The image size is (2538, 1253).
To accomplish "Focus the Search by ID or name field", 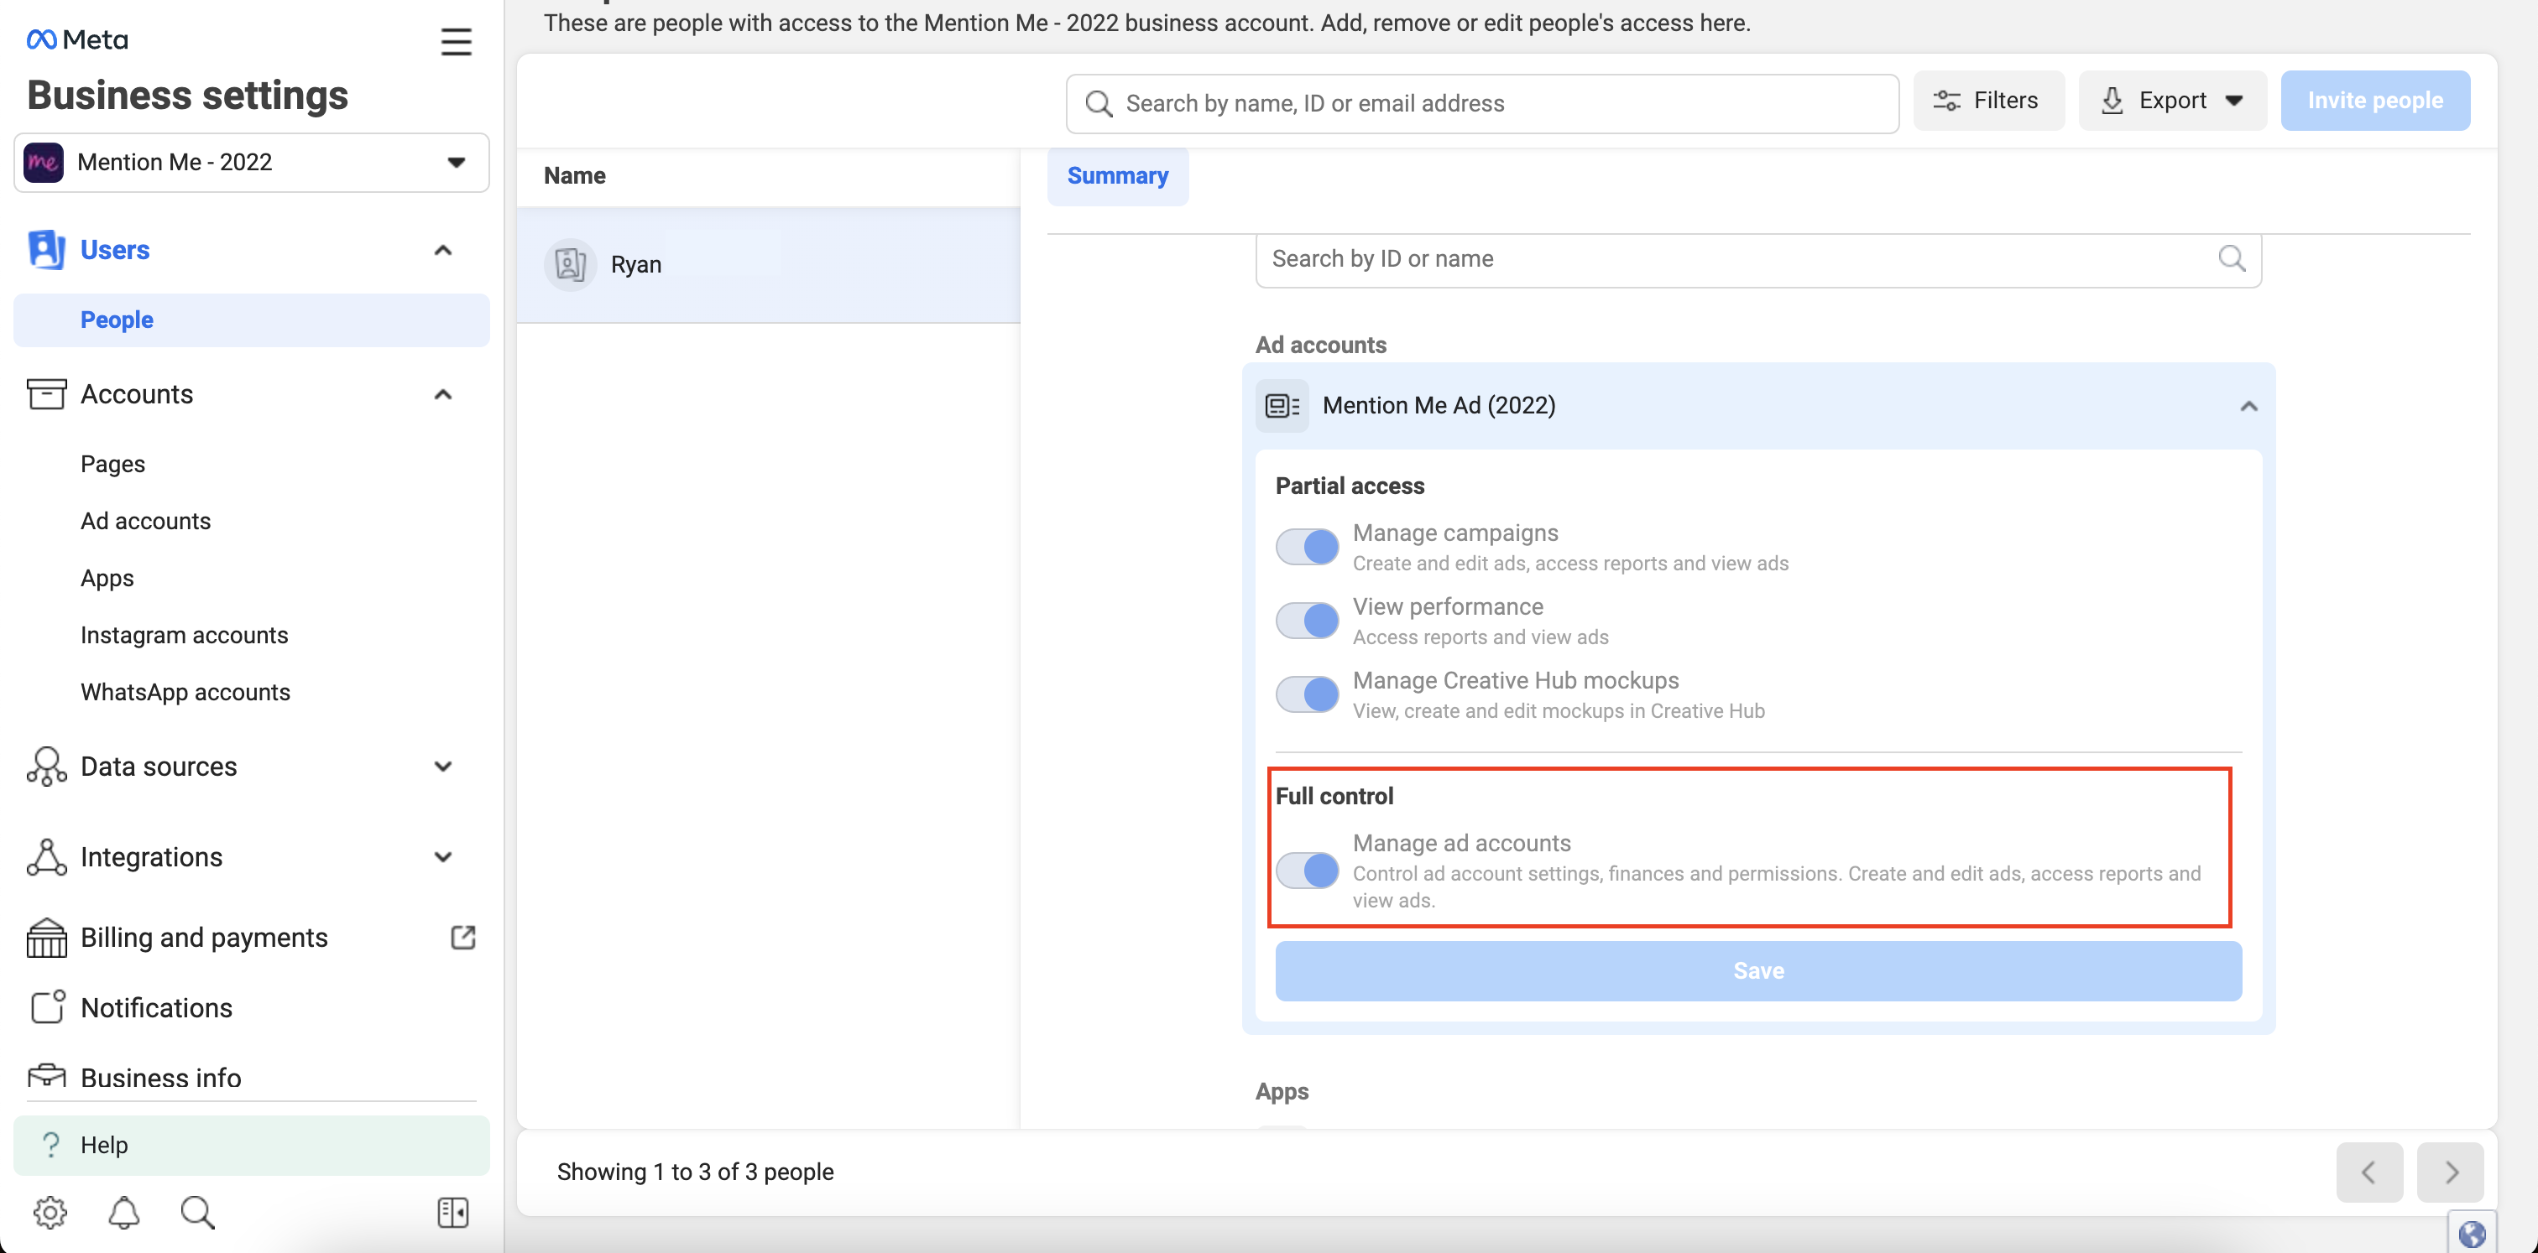I will (1757, 260).
